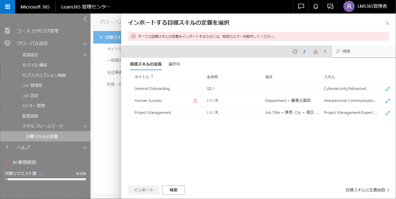Open the LMS365管理者 account avatar
396x199 pixels.
(349, 7)
